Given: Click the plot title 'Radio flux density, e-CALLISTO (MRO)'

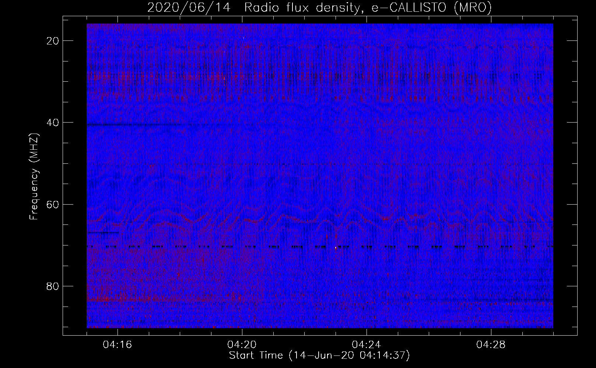Looking at the screenshot, I should [x=368, y=8].
